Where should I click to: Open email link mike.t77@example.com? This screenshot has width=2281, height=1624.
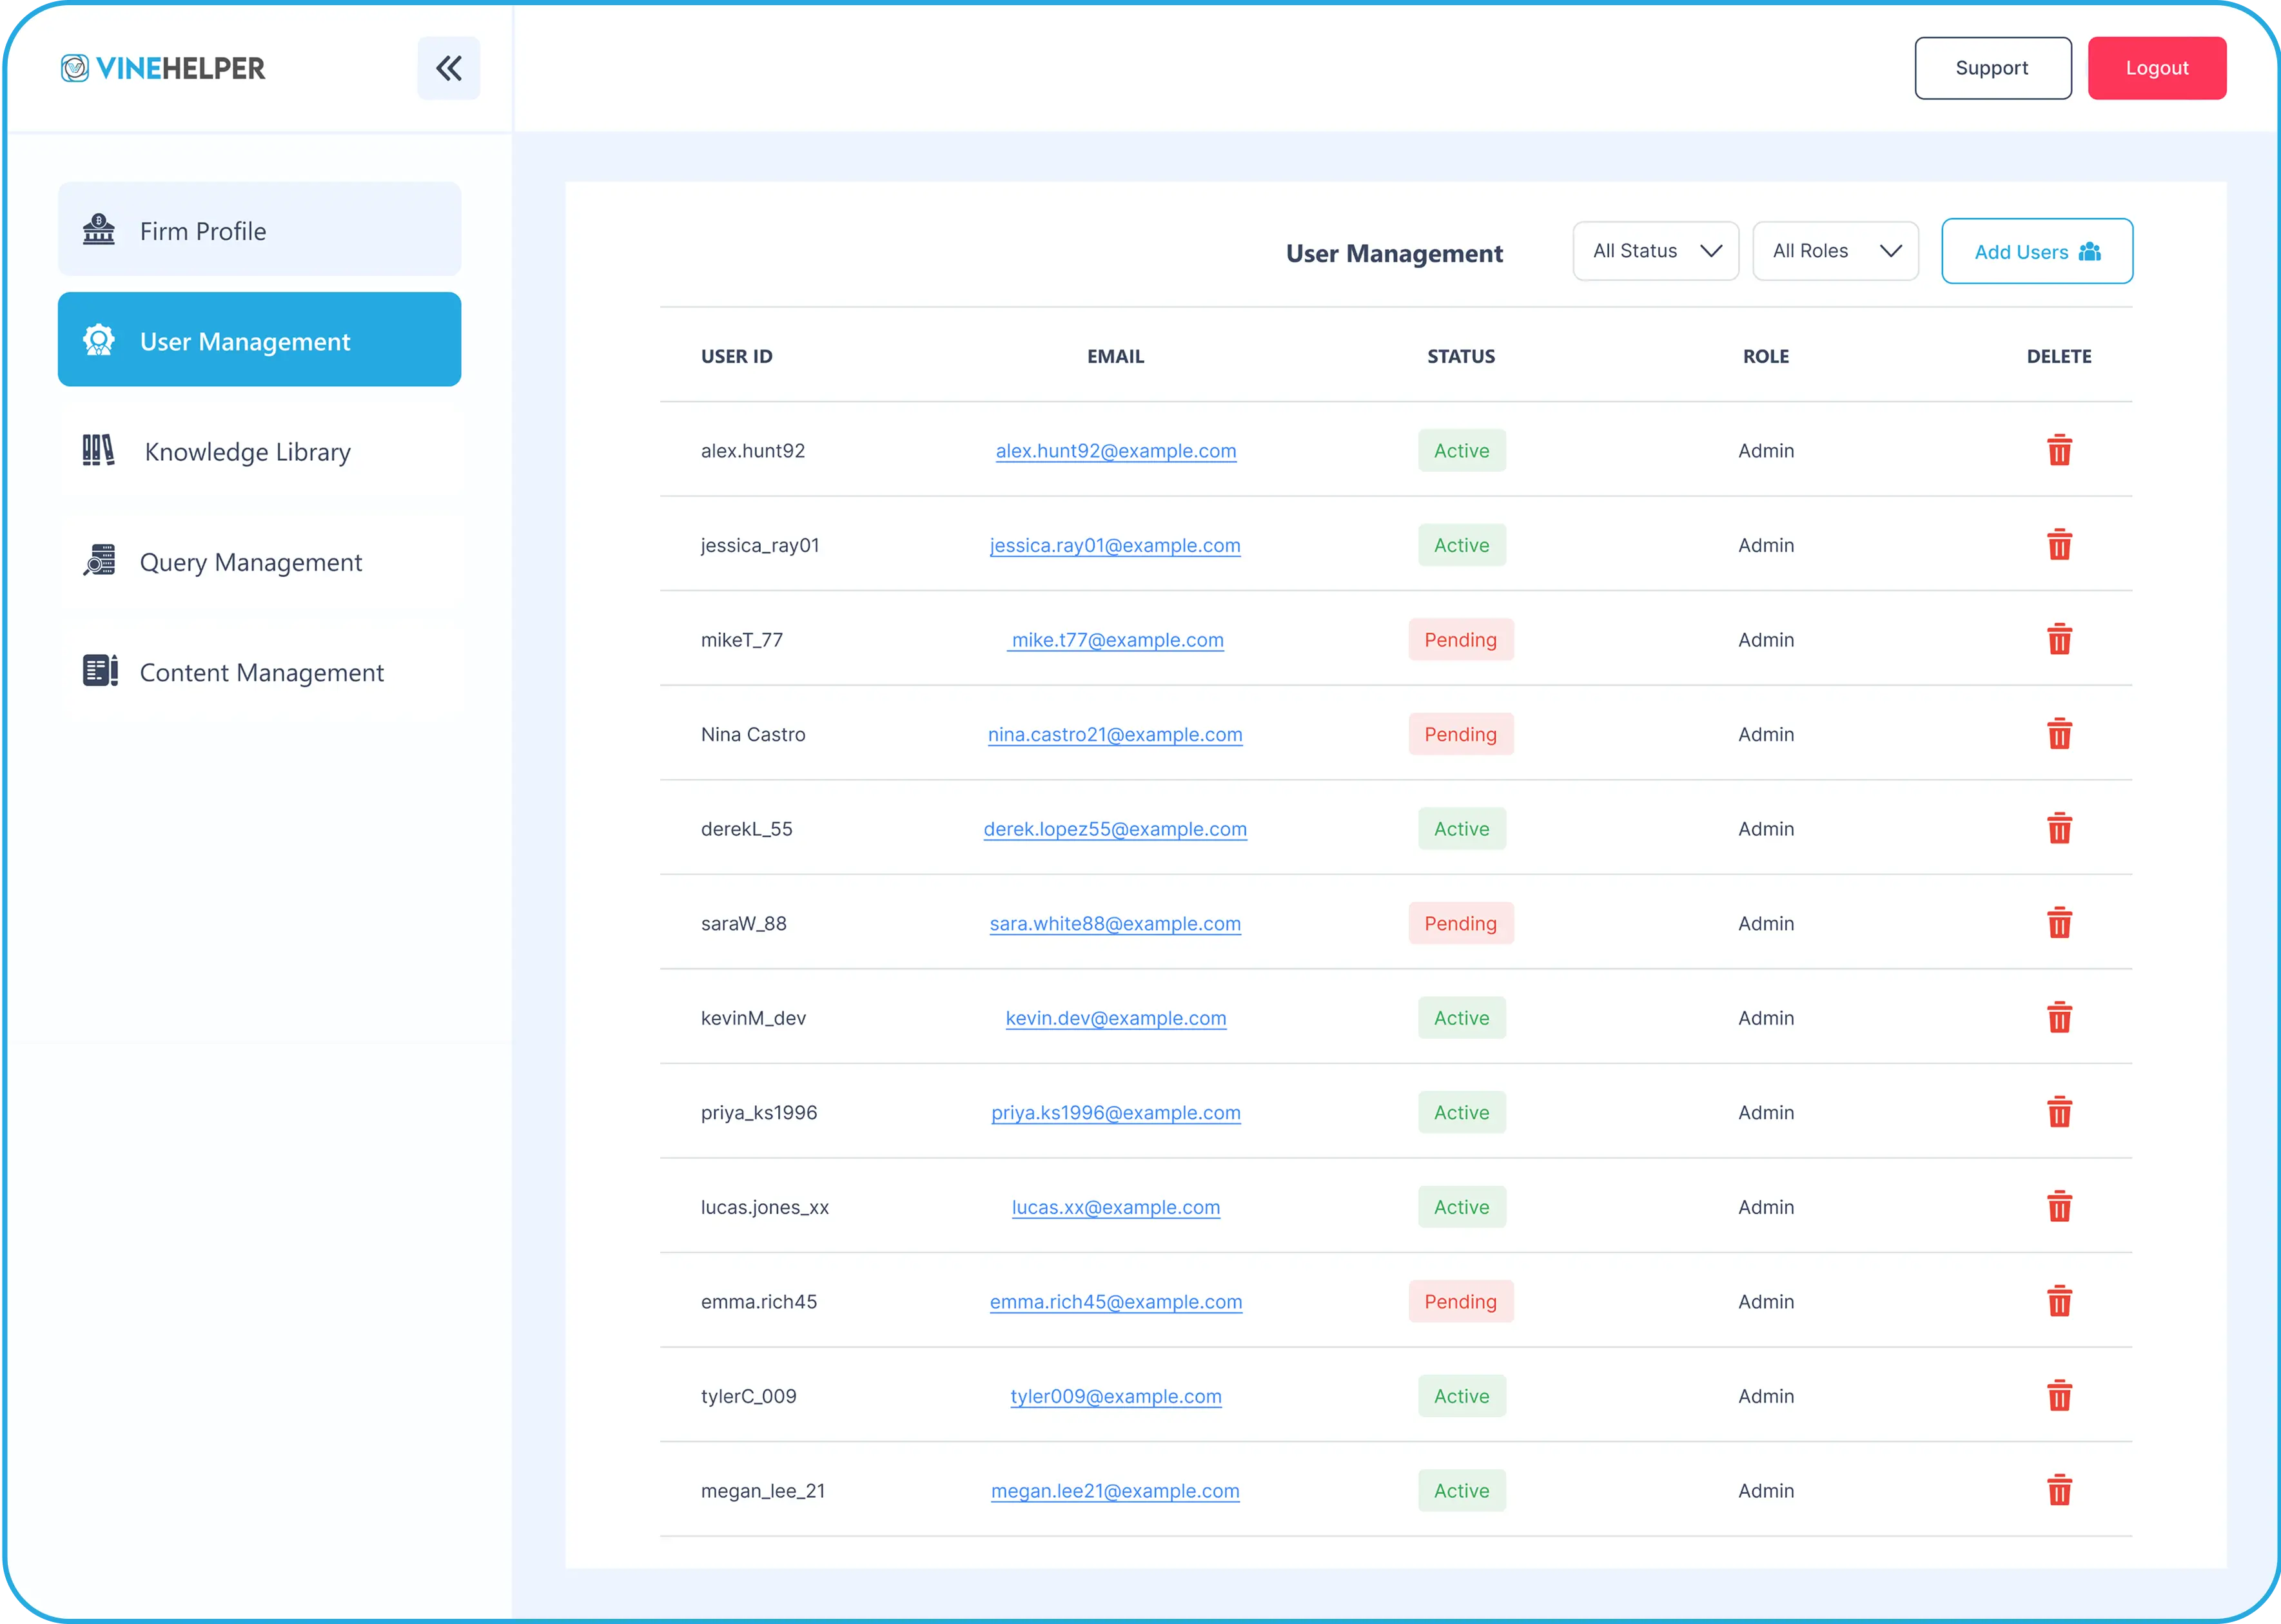pyautogui.click(x=1115, y=640)
